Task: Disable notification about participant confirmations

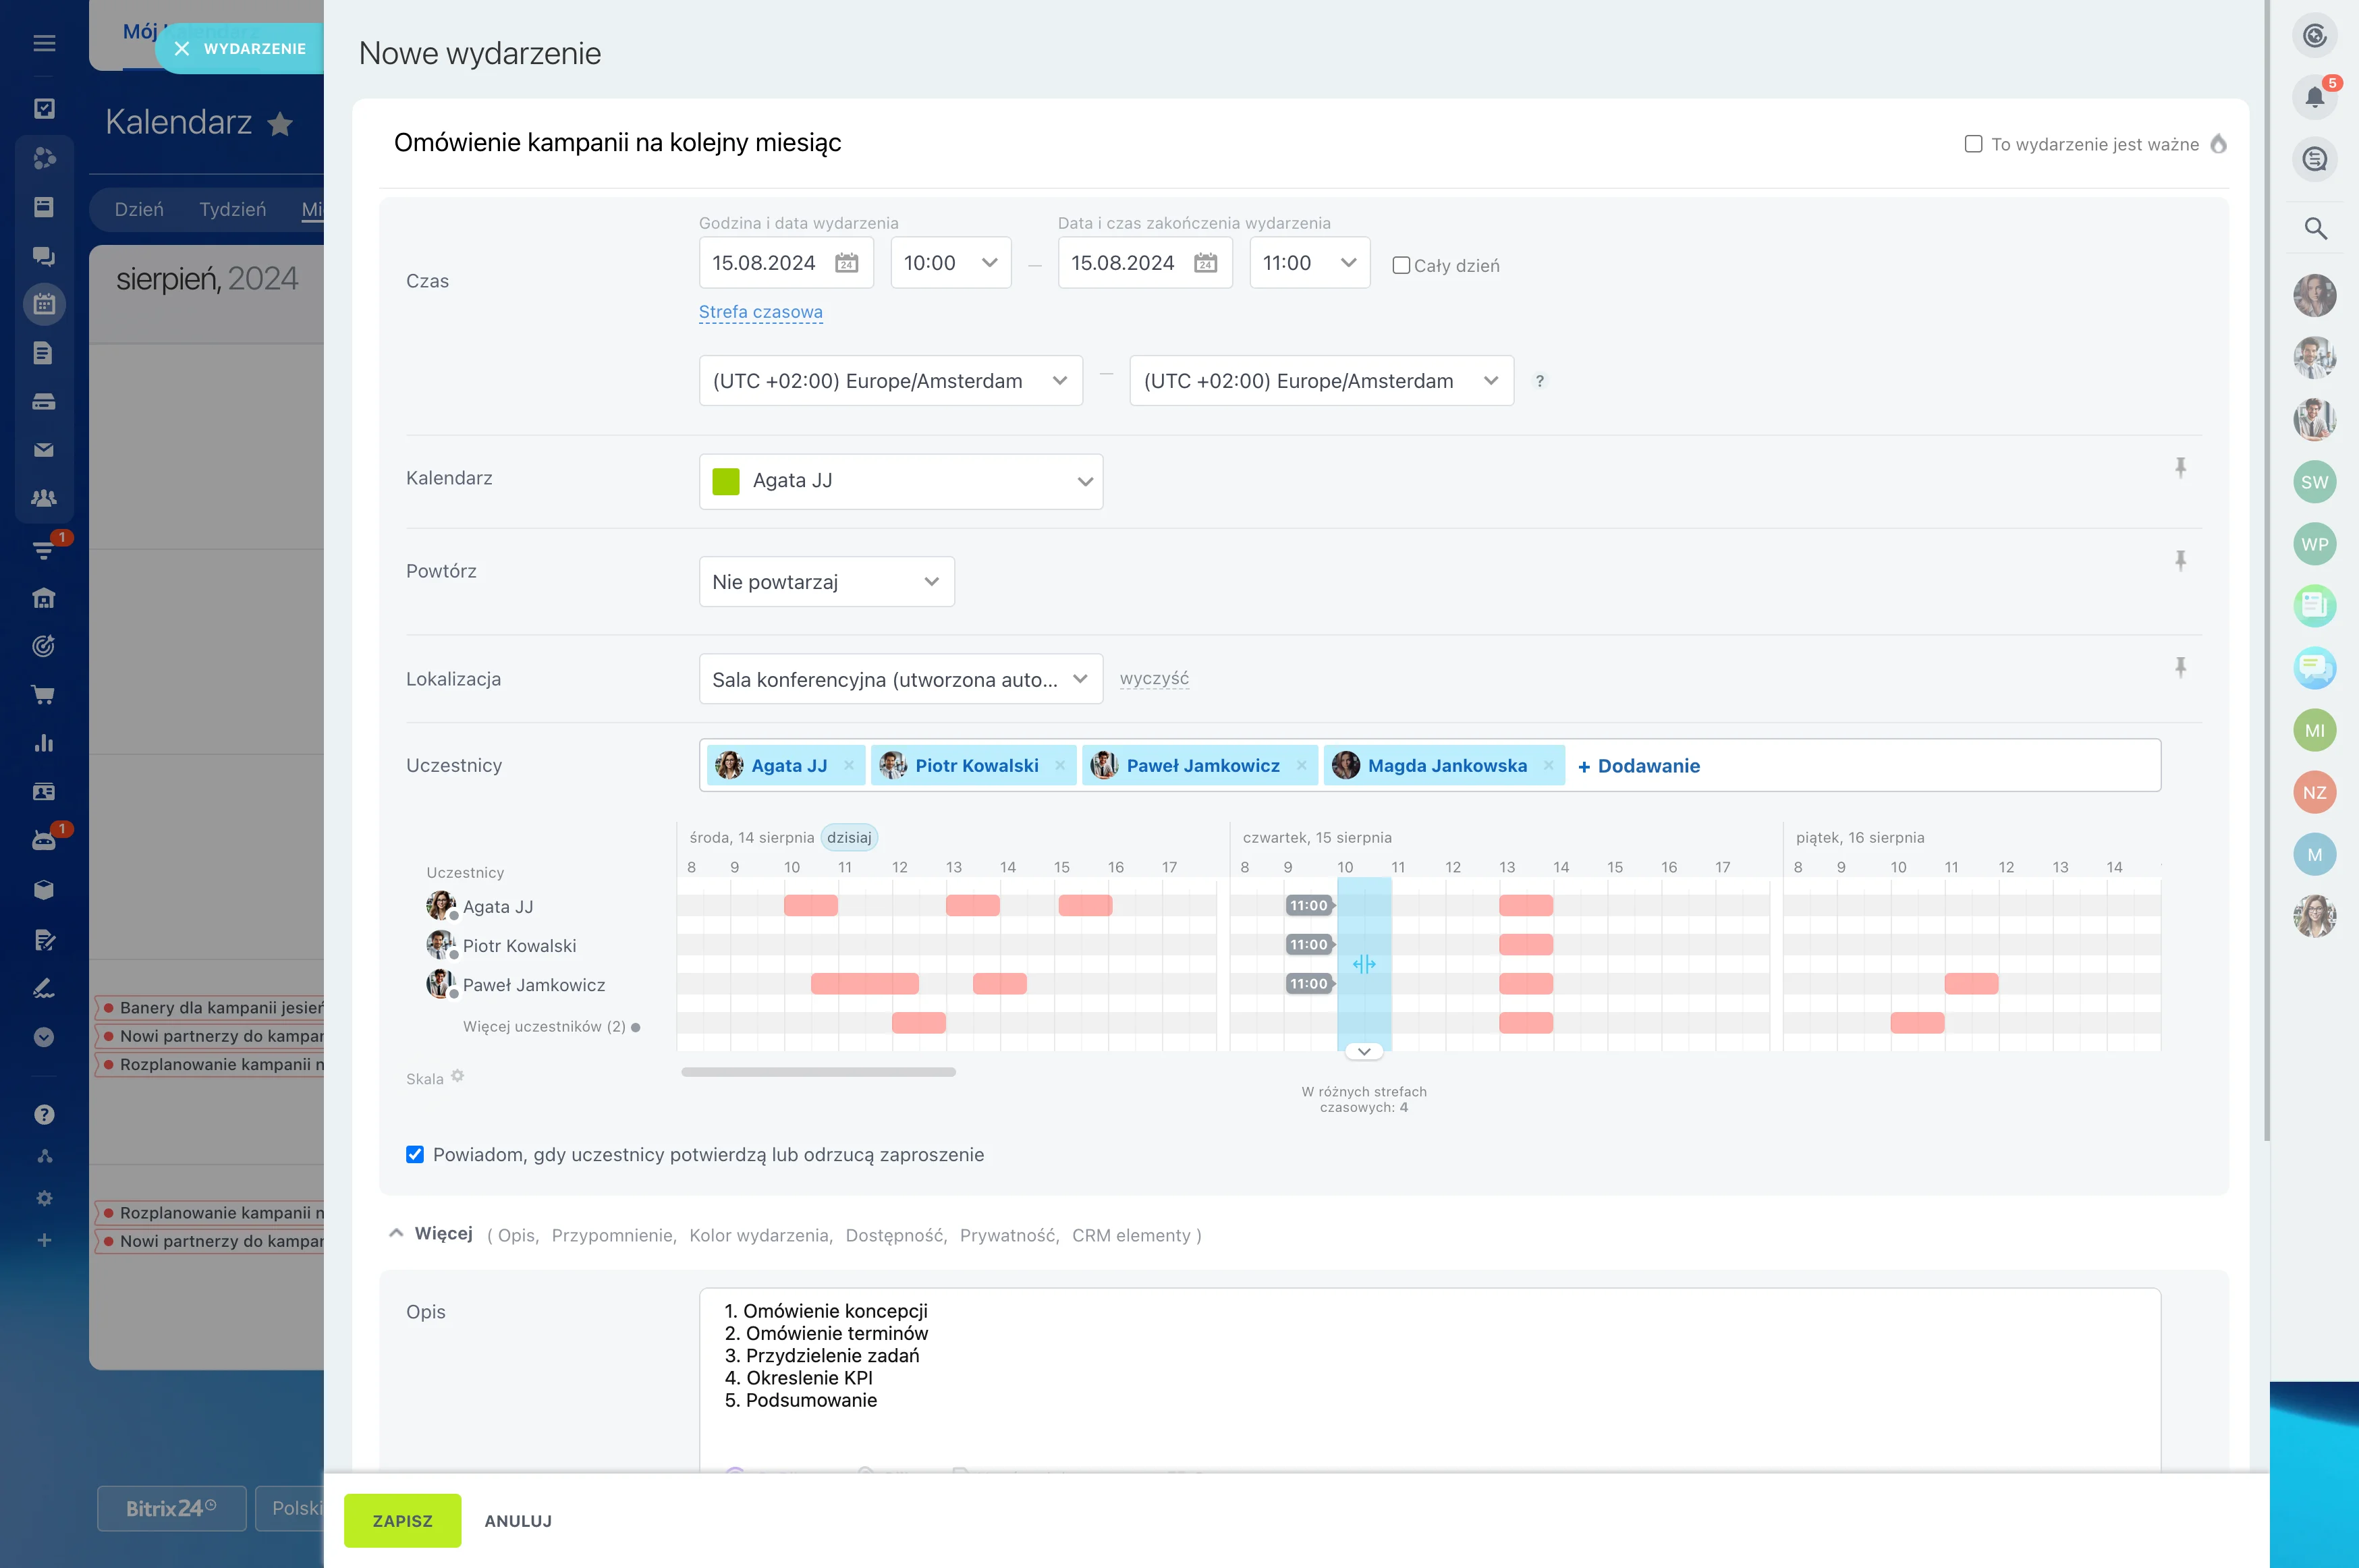Action: (414, 1154)
